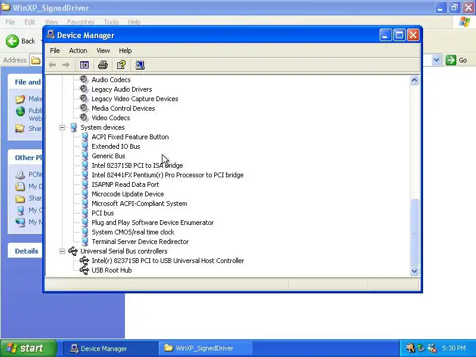Open the Help menu in Device Manager
This screenshot has width=476, height=357.
coord(125,51)
